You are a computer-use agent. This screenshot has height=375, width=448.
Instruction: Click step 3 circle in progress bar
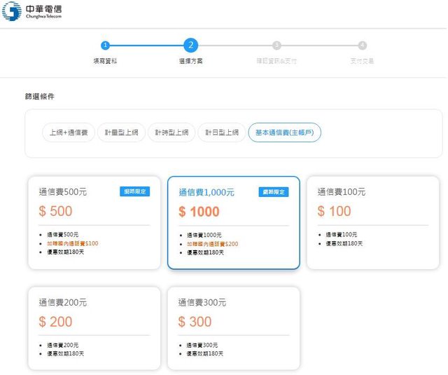[x=276, y=46]
